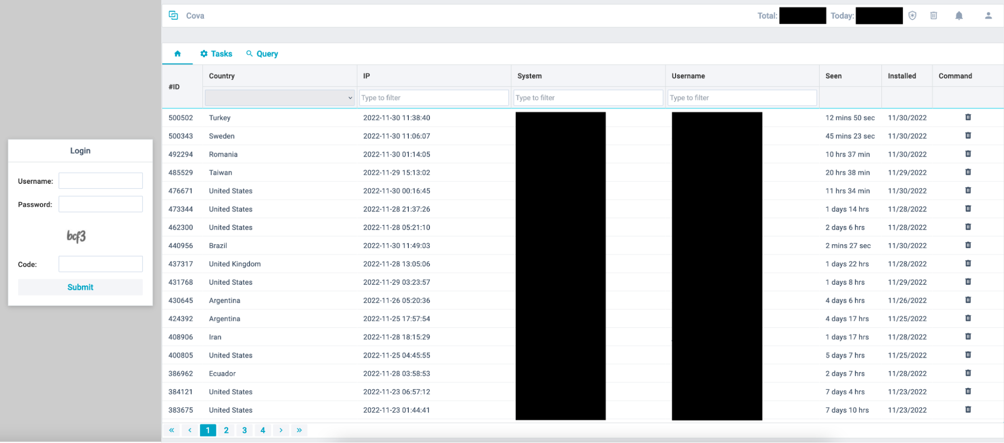Open the notifications bell icon
Viewport: 1004px width, 443px height.
point(959,16)
